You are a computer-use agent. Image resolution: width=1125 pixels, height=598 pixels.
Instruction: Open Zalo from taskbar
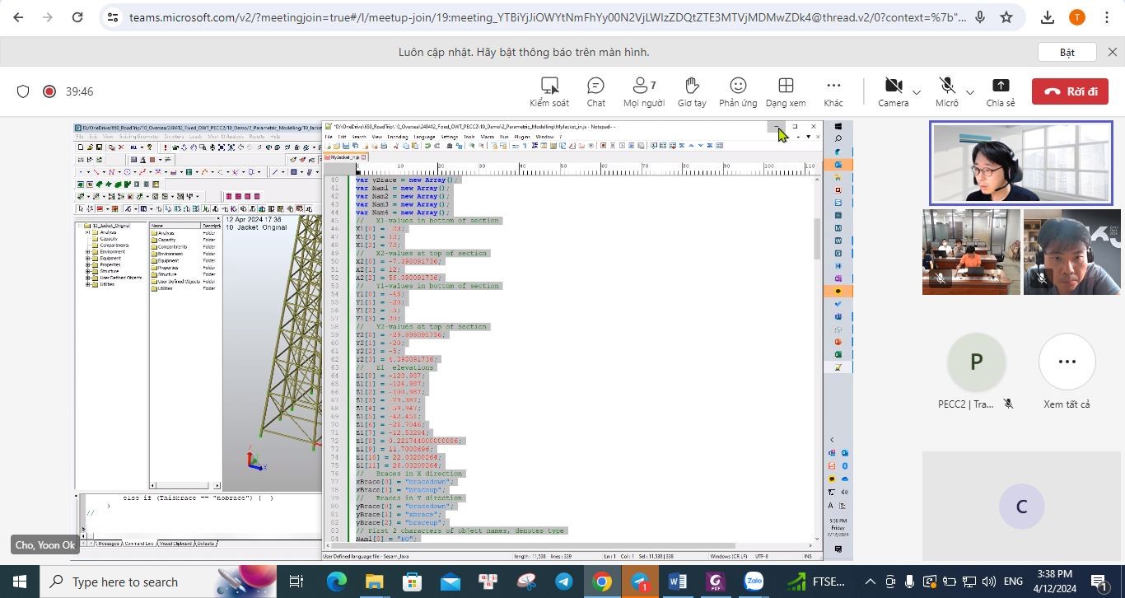coord(754,582)
